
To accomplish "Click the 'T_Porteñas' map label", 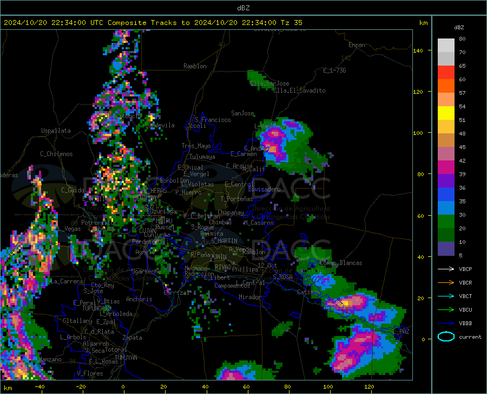I will pos(236,199).
